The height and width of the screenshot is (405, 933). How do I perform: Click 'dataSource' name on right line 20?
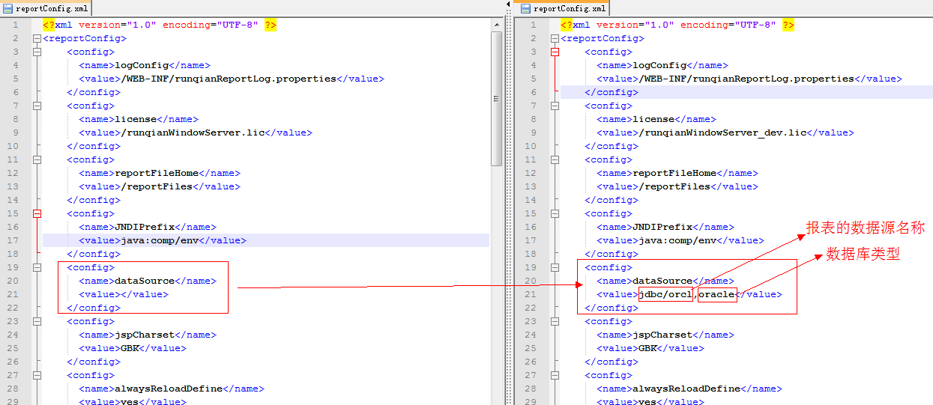coord(662,281)
